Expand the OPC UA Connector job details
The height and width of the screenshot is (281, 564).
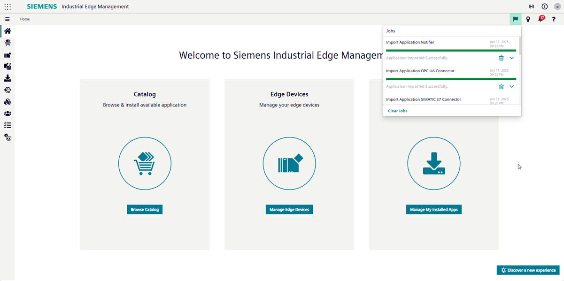coord(511,87)
